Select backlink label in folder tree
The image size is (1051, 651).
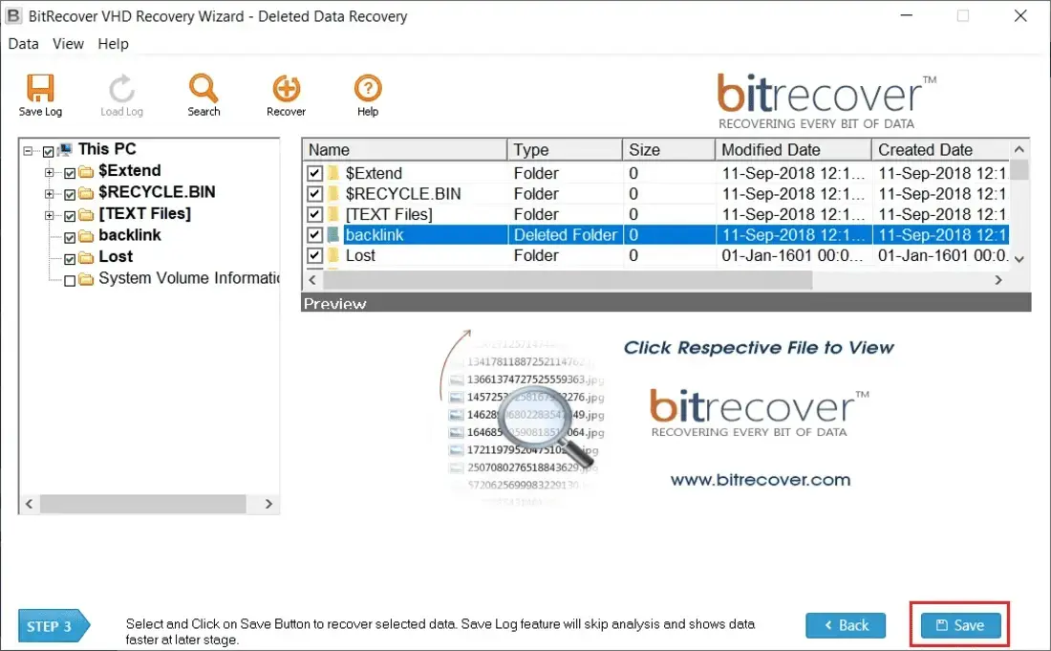coord(129,235)
